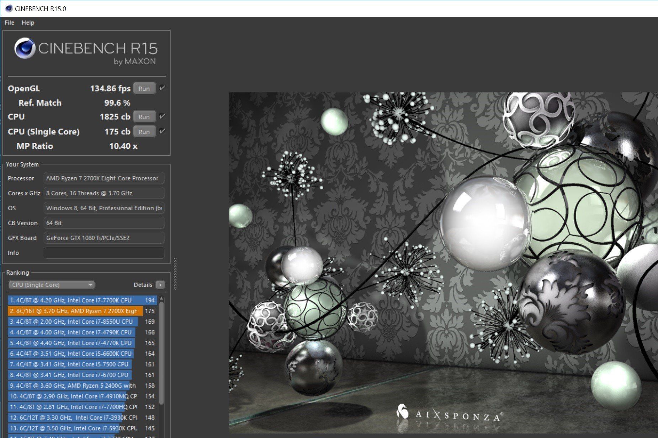The height and width of the screenshot is (438, 658).
Task: Select ranking row 9, AMD Ryzen 5 2400G
Action: (83, 385)
